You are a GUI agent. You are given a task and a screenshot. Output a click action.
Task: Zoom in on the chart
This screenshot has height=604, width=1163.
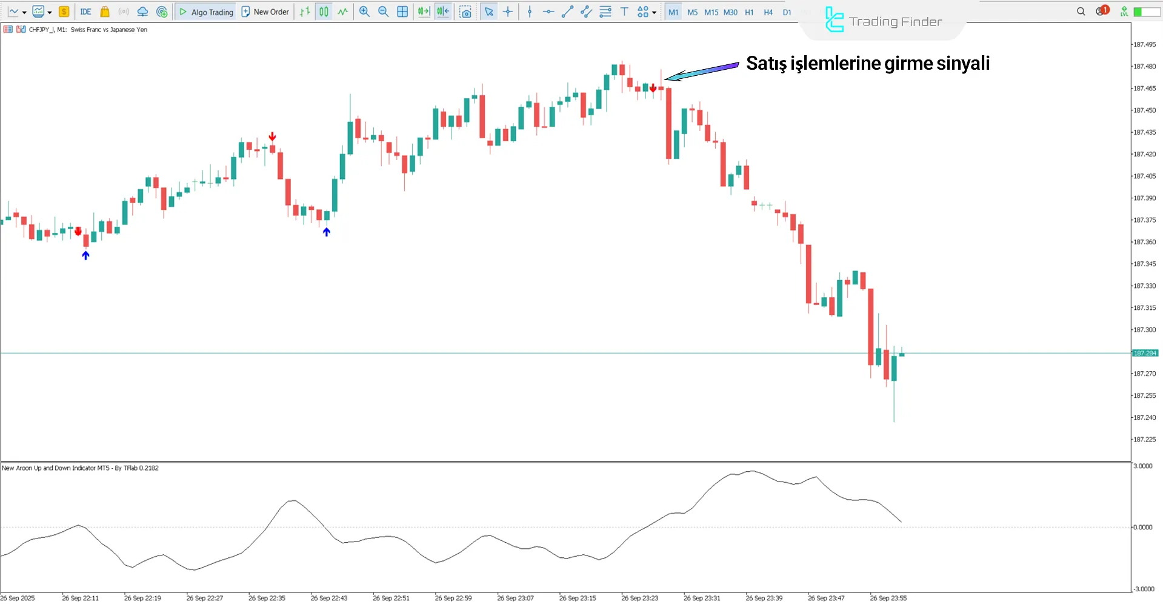coord(364,11)
